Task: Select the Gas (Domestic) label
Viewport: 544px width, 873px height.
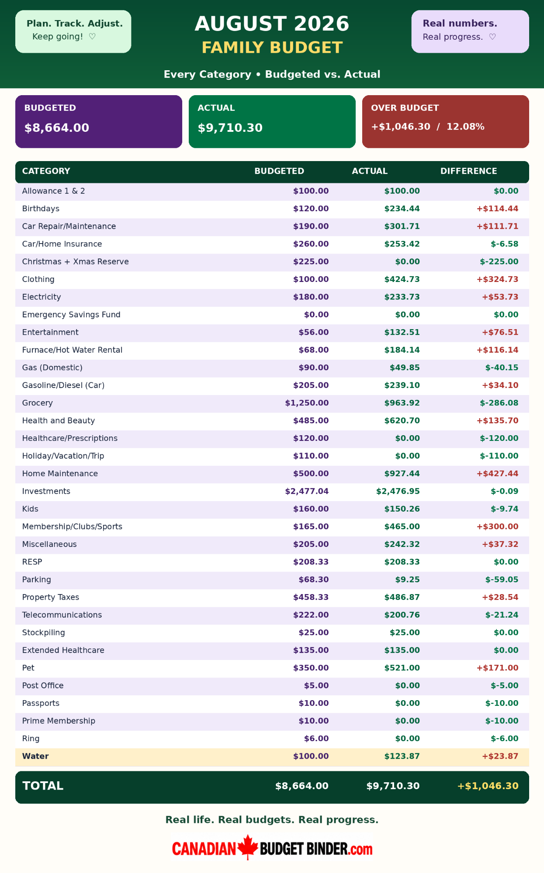Action: (x=52, y=368)
